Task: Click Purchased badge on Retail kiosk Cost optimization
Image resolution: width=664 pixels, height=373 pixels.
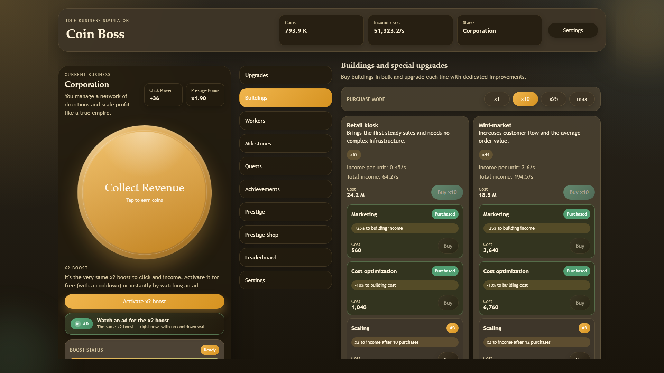Action: [x=445, y=271]
